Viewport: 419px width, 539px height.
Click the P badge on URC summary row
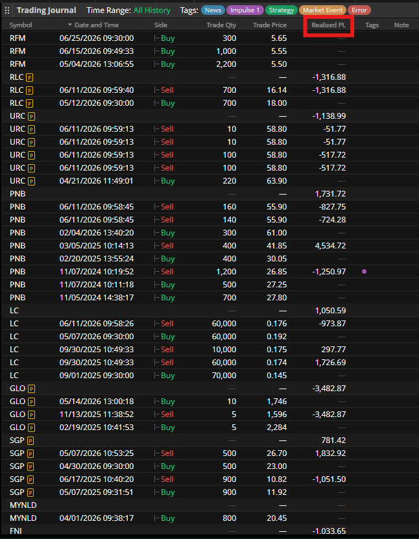pyautogui.click(x=31, y=117)
